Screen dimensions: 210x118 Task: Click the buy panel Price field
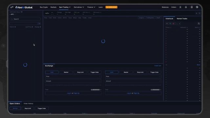73,76
